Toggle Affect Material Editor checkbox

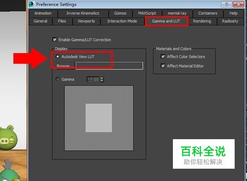click(163, 66)
